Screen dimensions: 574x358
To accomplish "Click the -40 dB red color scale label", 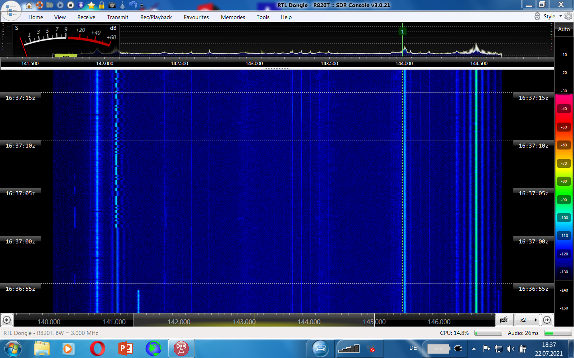I will tap(564, 109).
